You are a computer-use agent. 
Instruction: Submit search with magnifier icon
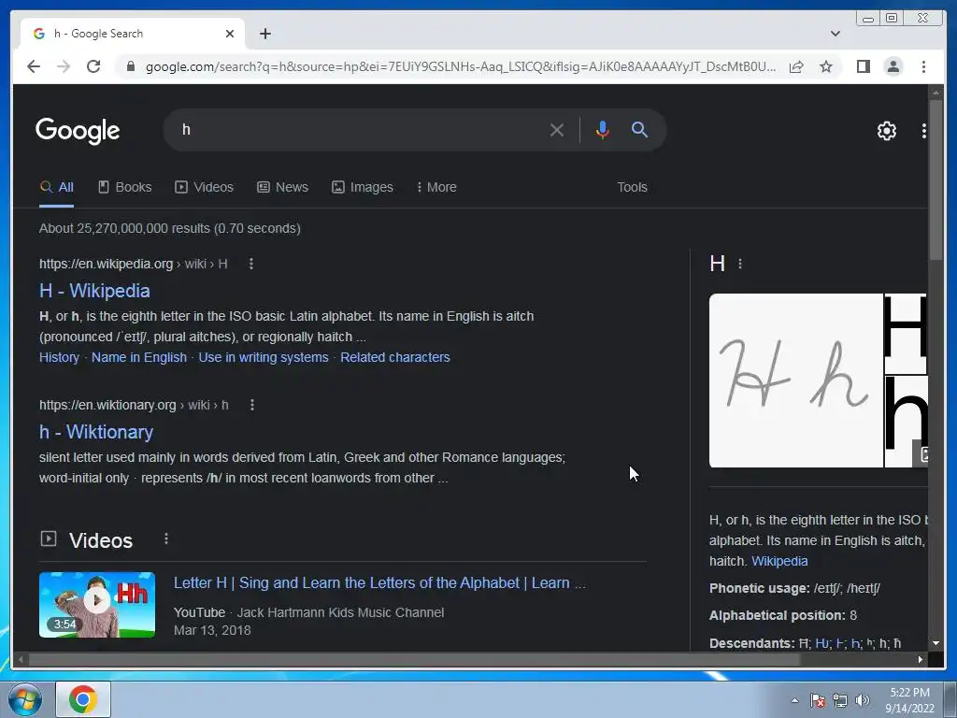(639, 129)
